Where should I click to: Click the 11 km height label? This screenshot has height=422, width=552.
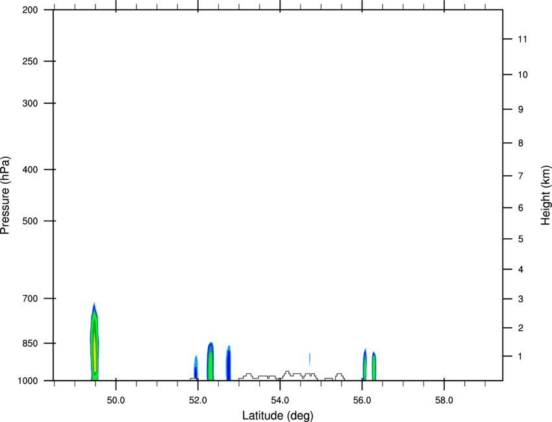pos(522,39)
